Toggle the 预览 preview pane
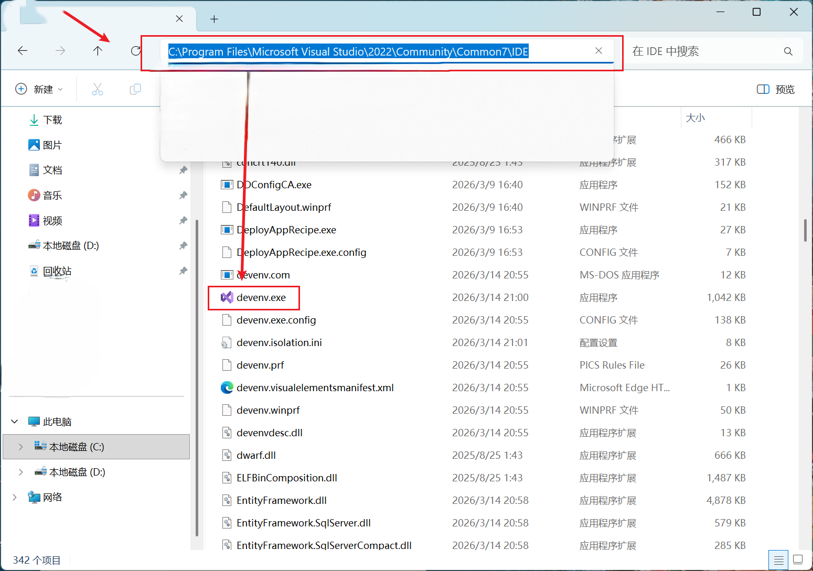The image size is (813, 571). pyautogui.click(x=776, y=89)
